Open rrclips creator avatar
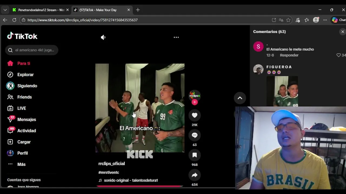Viewport: 346px width, 194px height. click(195, 96)
